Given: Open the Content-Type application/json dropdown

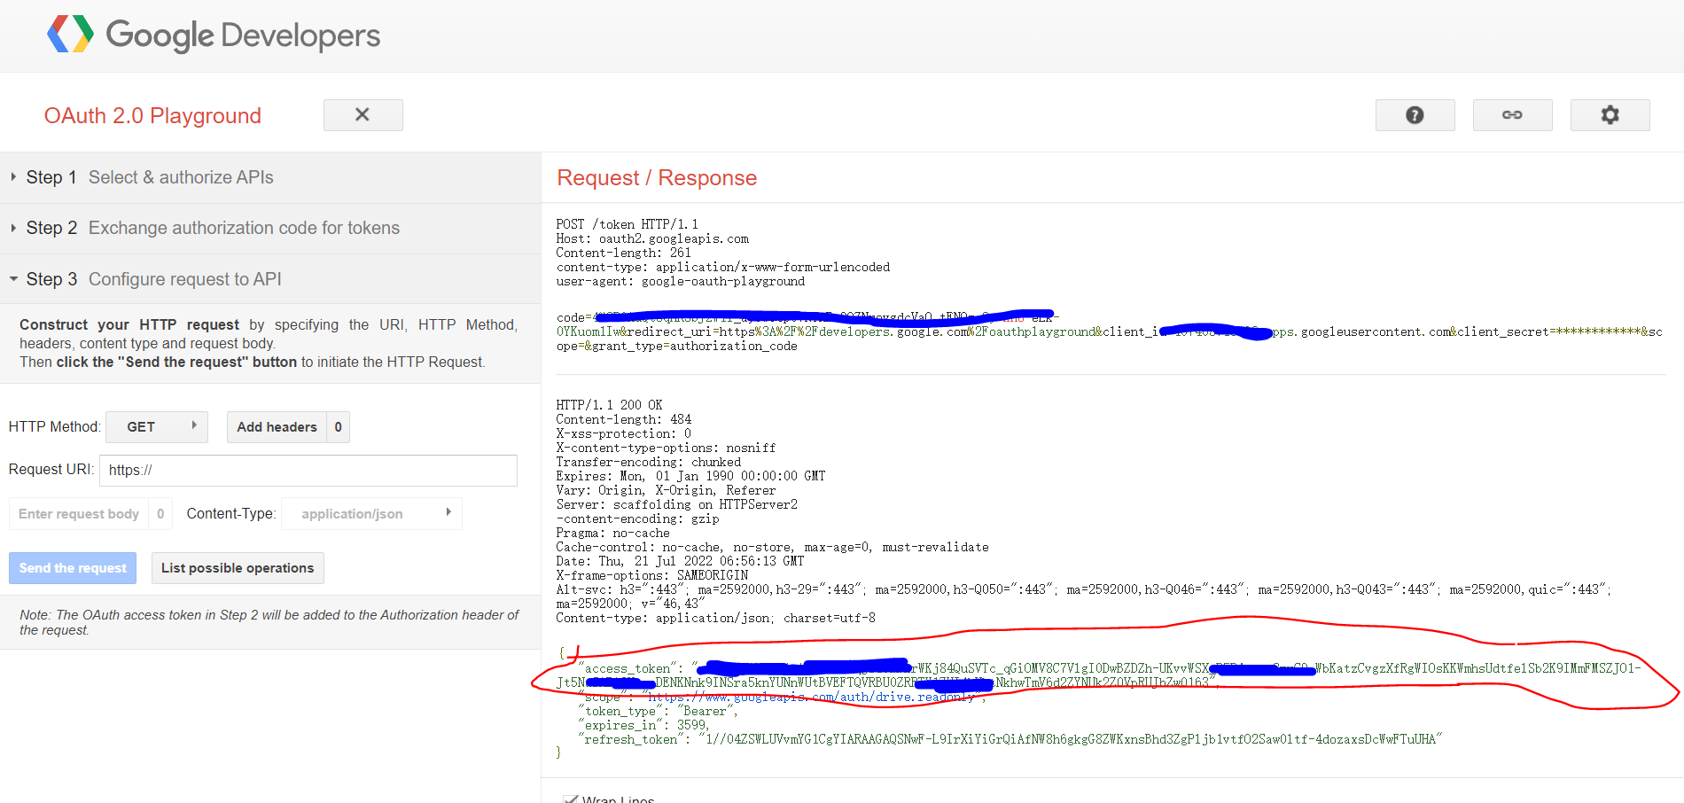Looking at the screenshot, I should point(371,514).
